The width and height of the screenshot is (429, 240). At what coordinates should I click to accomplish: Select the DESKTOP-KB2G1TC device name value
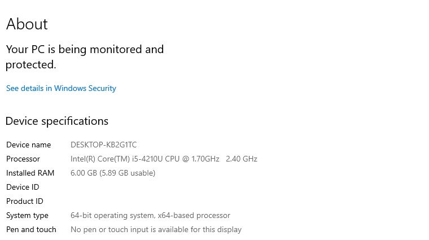[x=103, y=145]
